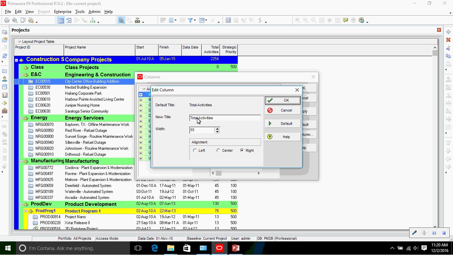
Task: Open Microsoft Edge from the taskbar
Action: click(x=155, y=248)
